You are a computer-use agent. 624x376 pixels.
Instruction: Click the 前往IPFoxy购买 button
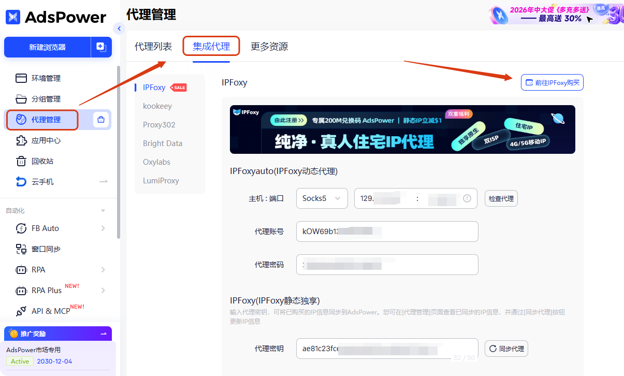552,82
